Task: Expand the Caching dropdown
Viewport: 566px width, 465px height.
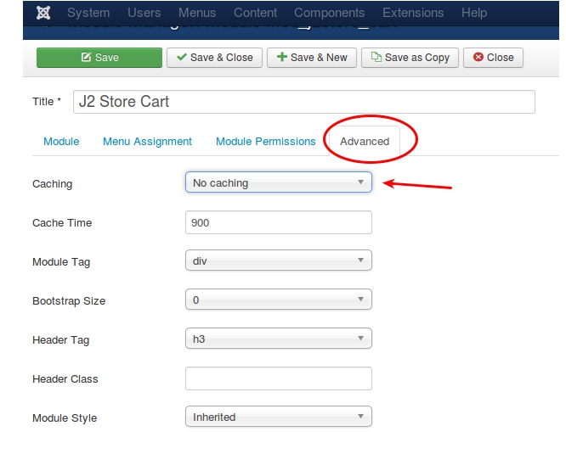Action: [279, 182]
